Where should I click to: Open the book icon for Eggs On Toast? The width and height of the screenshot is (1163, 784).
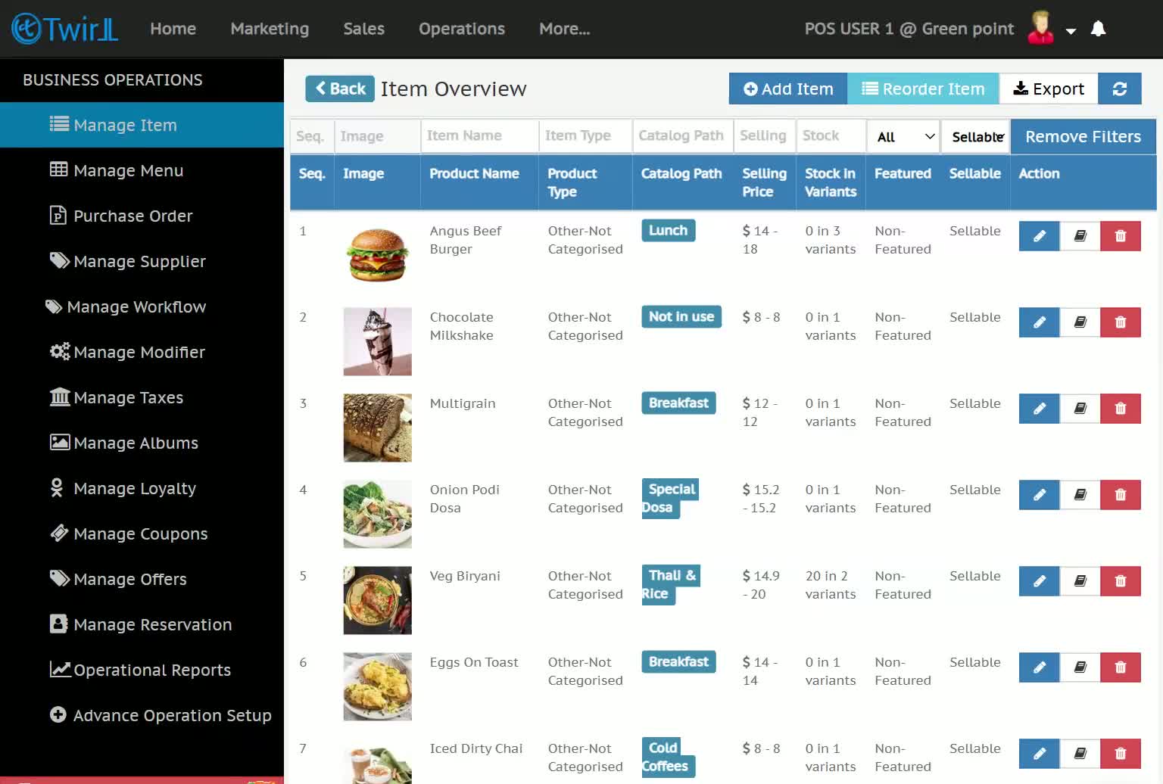pyautogui.click(x=1080, y=667)
